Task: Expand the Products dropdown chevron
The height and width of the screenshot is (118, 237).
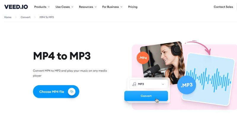Action: click(49, 7)
